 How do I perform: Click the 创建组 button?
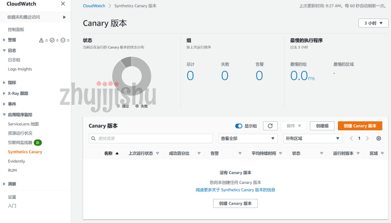coord(322,126)
